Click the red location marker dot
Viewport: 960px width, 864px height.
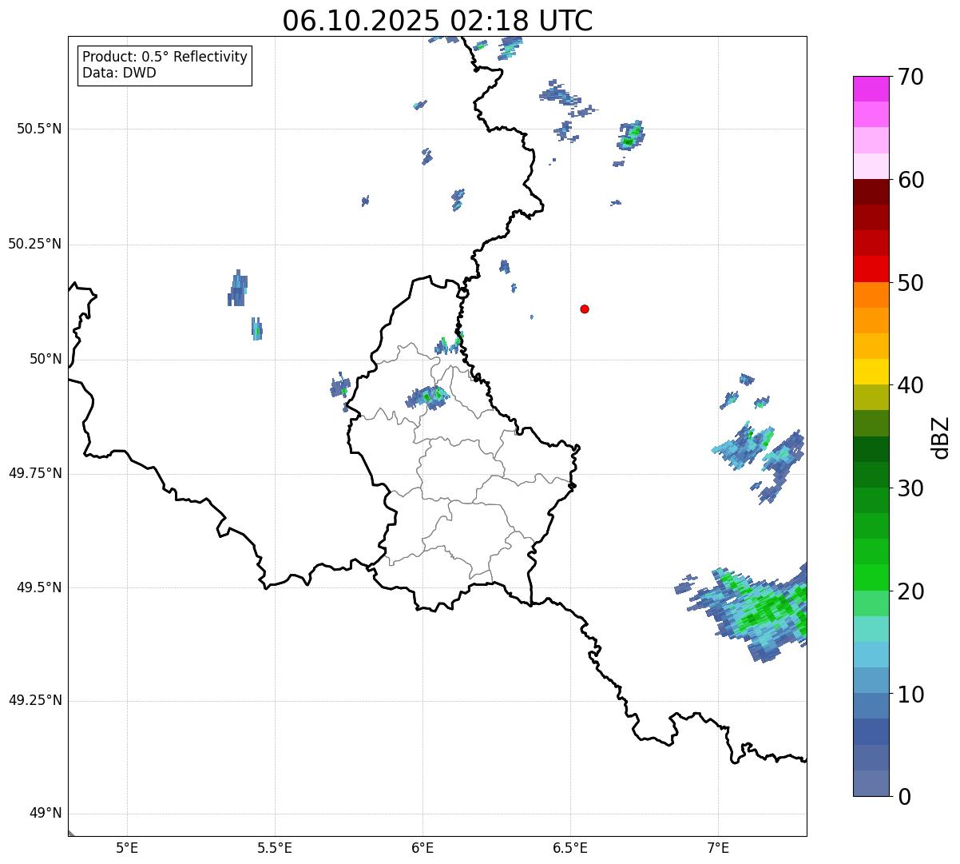click(x=585, y=309)
